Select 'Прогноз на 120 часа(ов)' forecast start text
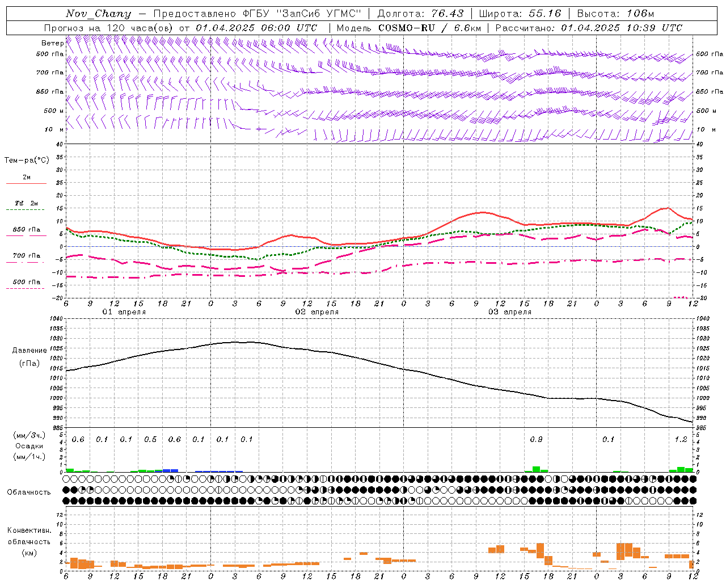 coord(109,28)
